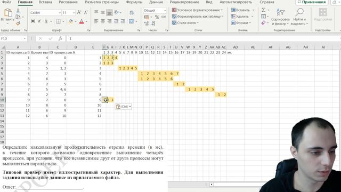
Task: Select column header AD
Action: pyautogui.click(x=236, y=47)
